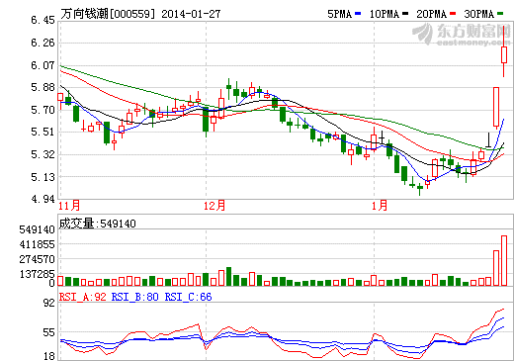Click the 5.32 price axis label
514x361 pixels.
(x=43, y=154)
